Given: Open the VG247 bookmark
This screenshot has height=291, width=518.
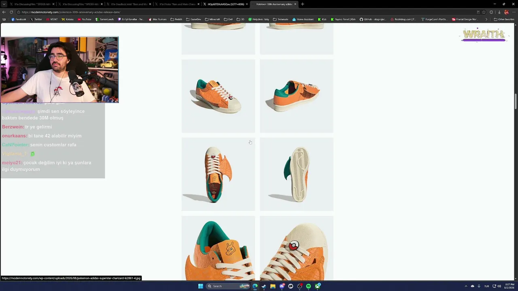Looking at the screenshot, I should pyautogui.click(x=52, y=19).
